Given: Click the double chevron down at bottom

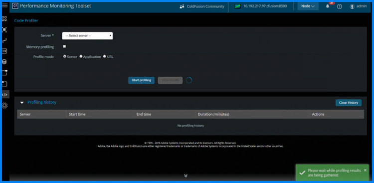Looking at the screenshot, I should click(186, 176).
